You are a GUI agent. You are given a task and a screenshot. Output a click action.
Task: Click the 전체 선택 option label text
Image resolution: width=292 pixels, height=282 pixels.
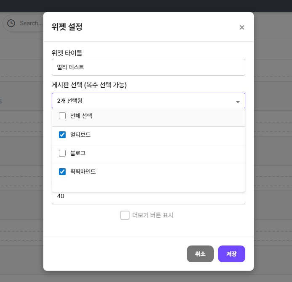coord(81,116)
